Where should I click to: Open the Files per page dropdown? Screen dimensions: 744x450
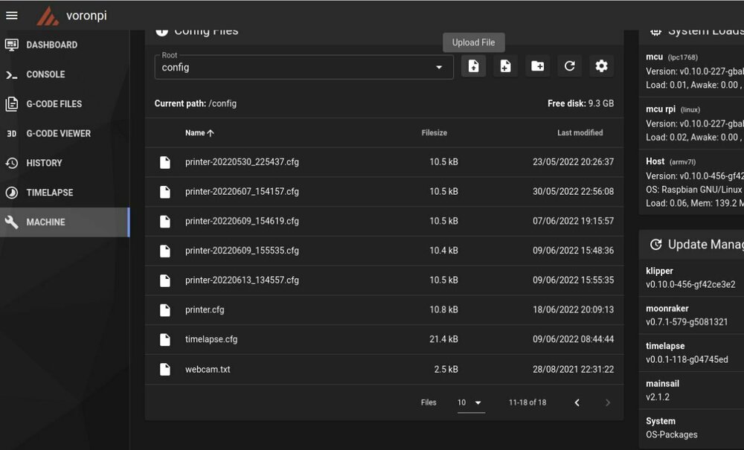pyautogui.click(x=471, y=402)
